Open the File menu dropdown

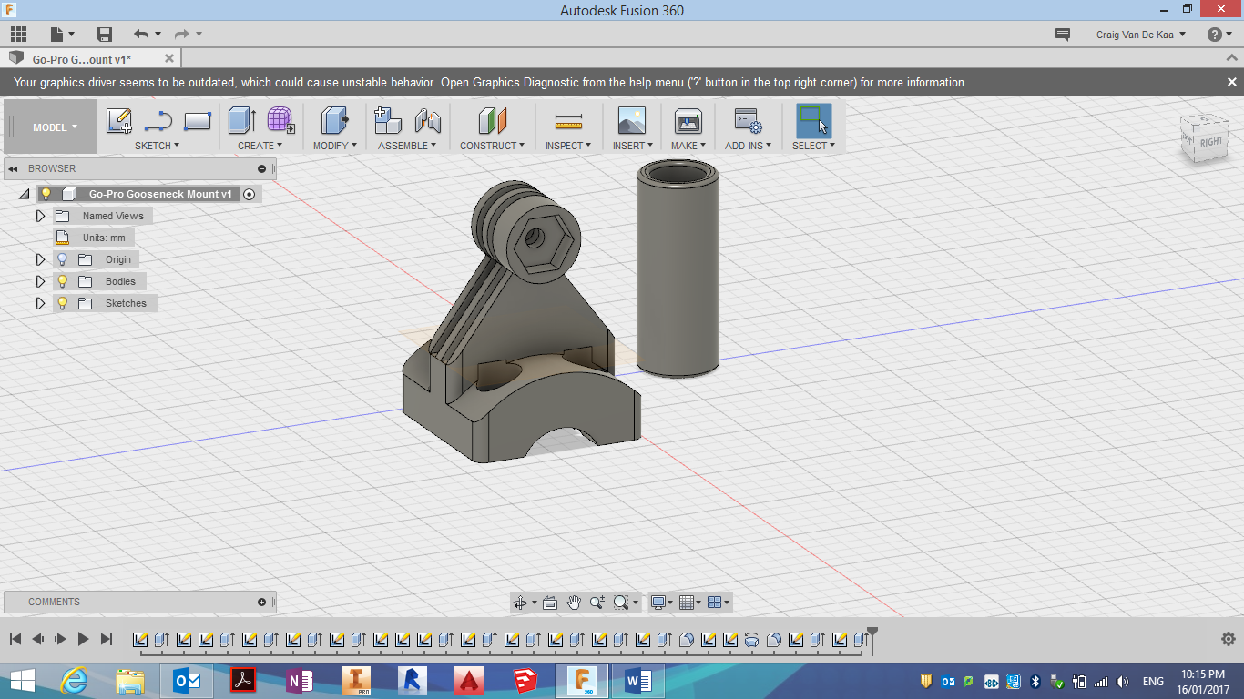(61, 35)
